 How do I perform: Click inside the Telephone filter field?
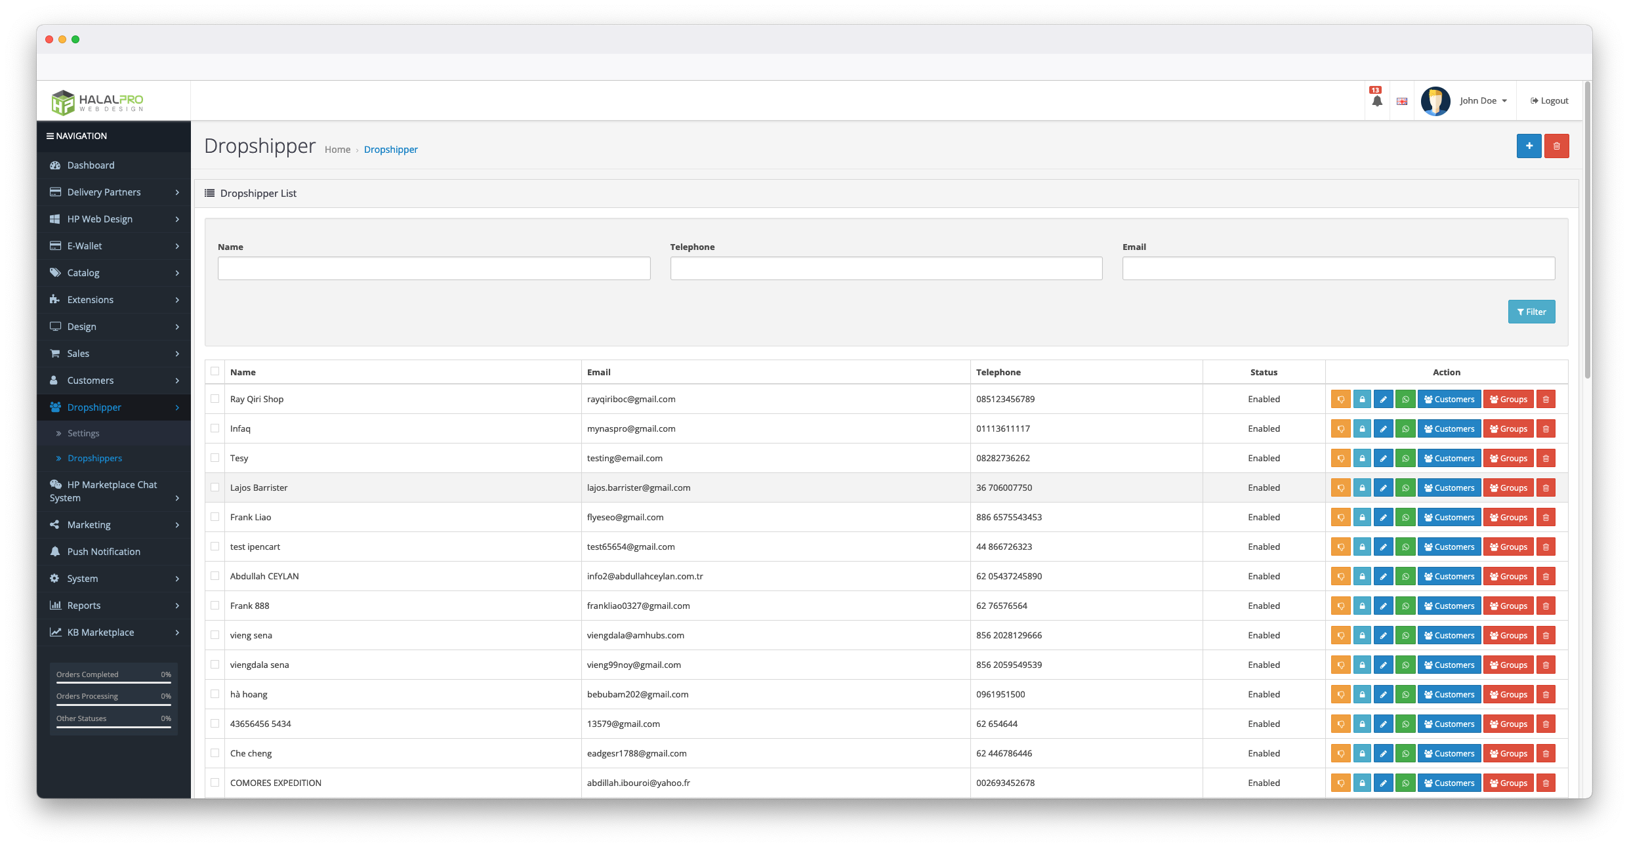(x=886, y=268)
